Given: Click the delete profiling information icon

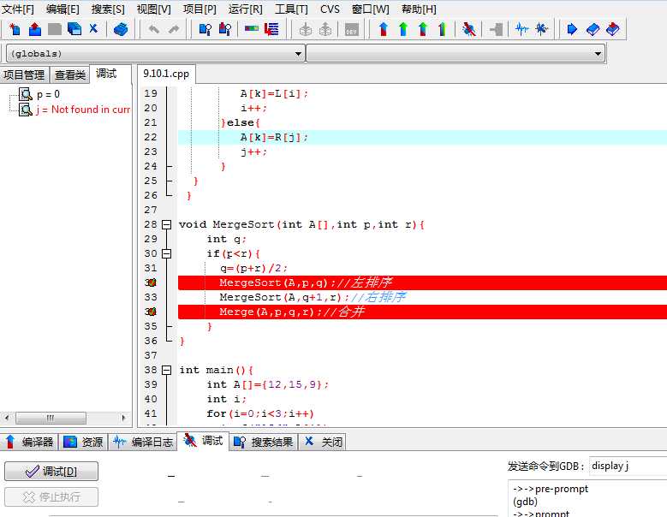Looking at the screenshot, I should [x=541, y=29].
